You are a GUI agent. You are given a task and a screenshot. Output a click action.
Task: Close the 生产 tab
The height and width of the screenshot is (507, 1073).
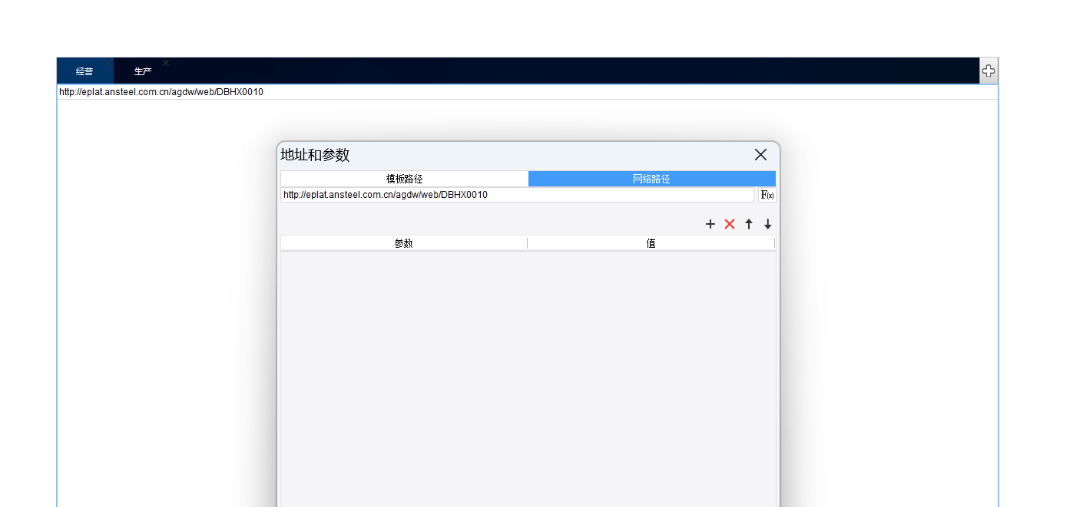[x=166, y=63]
